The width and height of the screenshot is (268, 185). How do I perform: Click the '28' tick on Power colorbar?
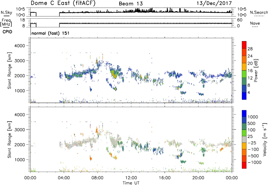point(250,49)
